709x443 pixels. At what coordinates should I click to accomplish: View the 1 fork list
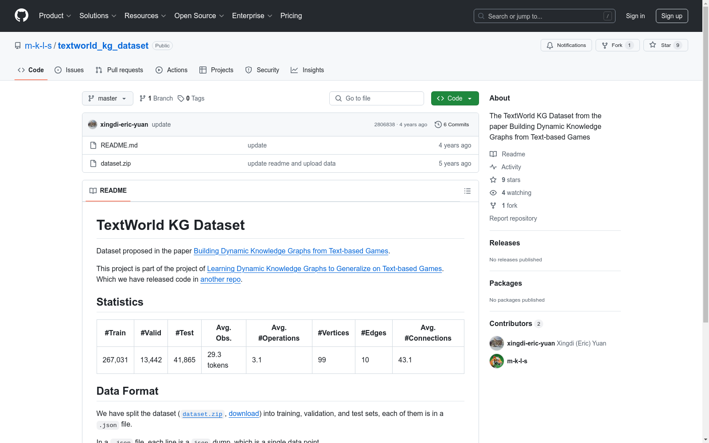coord(503,206)
